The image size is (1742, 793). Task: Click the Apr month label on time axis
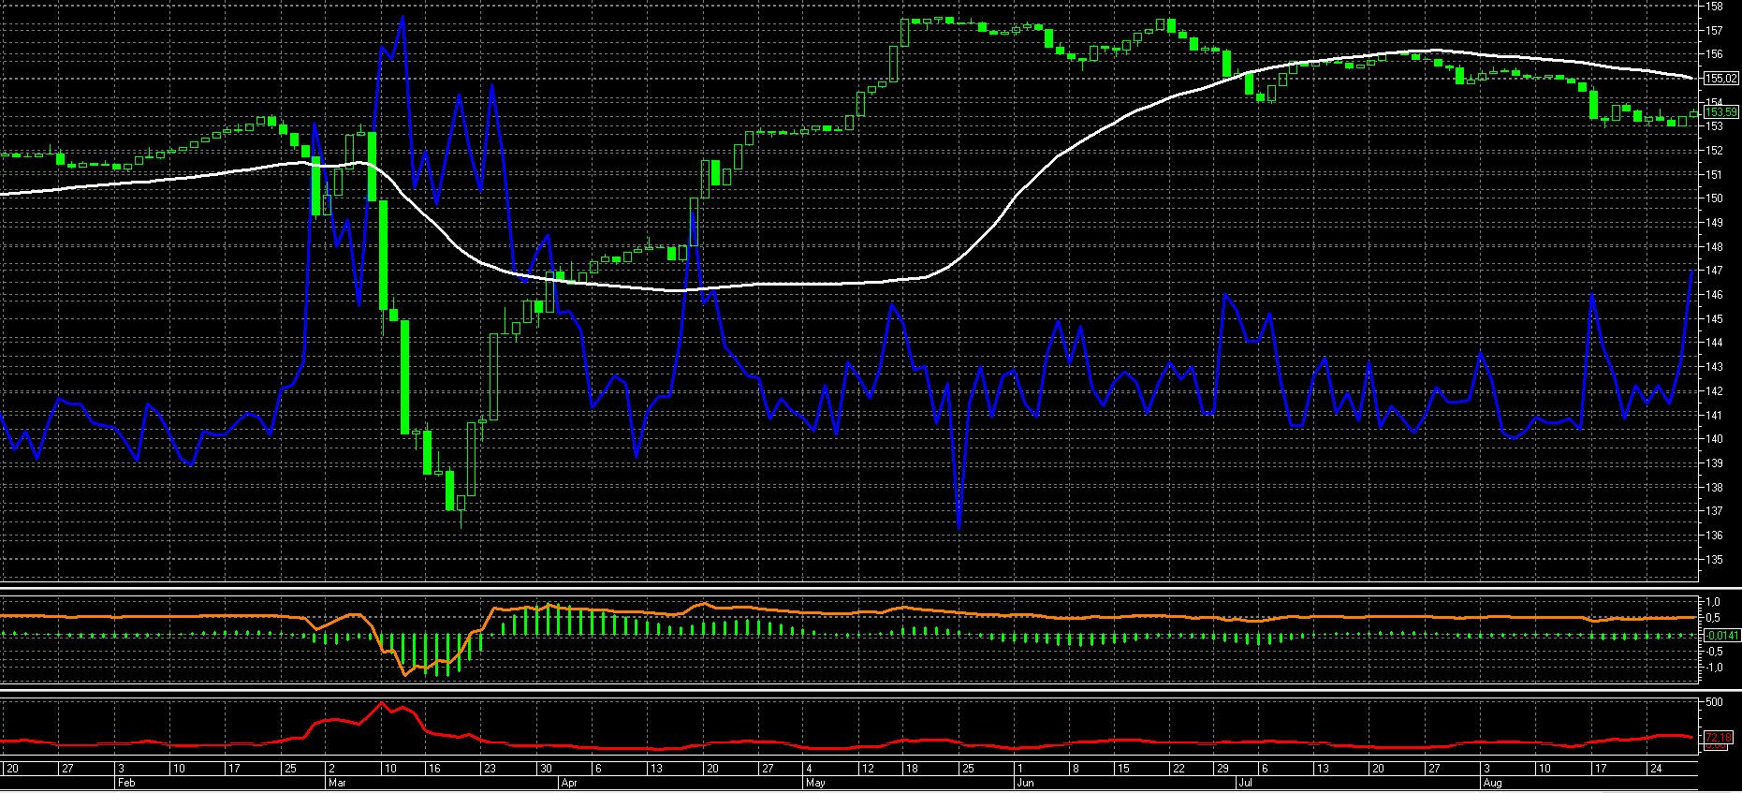tap(567, 781)
